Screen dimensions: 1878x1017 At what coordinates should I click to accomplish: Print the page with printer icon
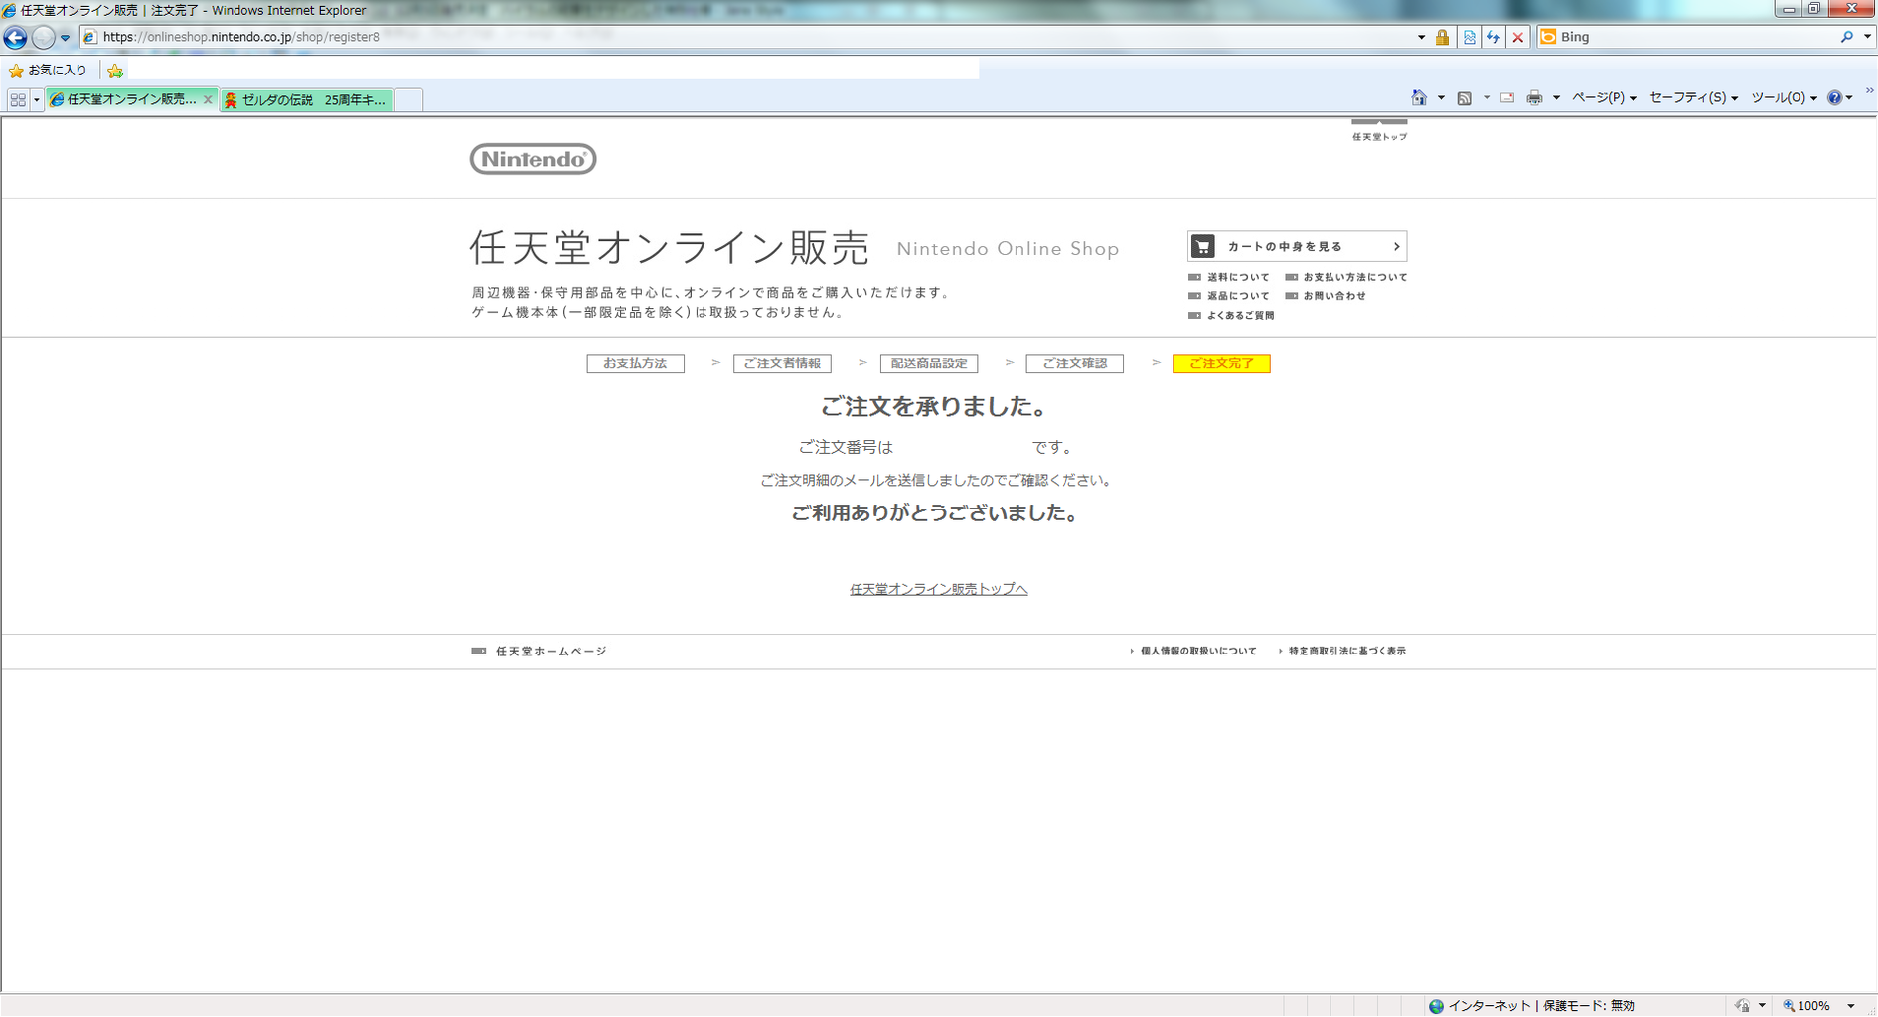1534,97
